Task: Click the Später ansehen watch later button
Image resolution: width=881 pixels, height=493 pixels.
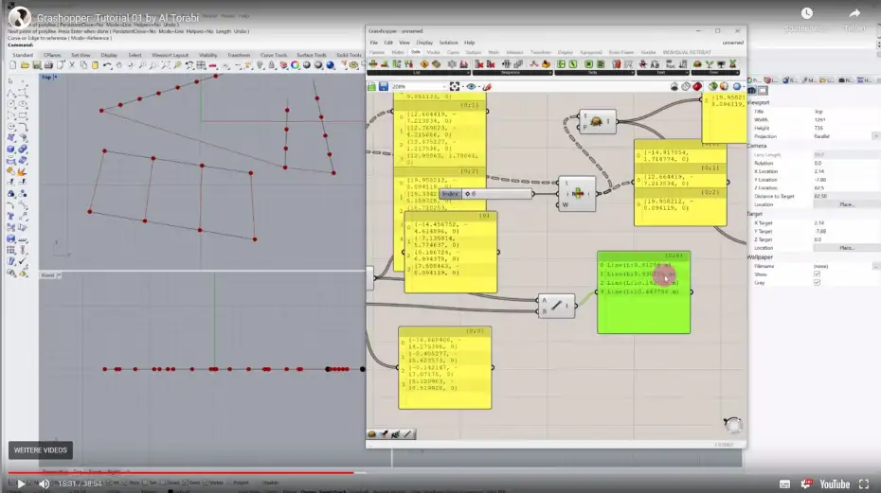Action: point(807,20)
